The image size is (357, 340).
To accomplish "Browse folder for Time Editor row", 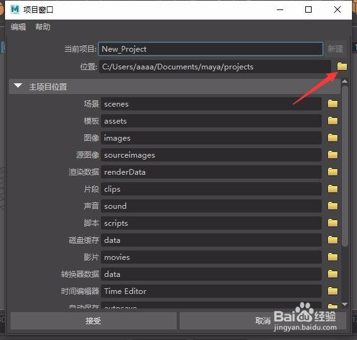I will point(332,291).
